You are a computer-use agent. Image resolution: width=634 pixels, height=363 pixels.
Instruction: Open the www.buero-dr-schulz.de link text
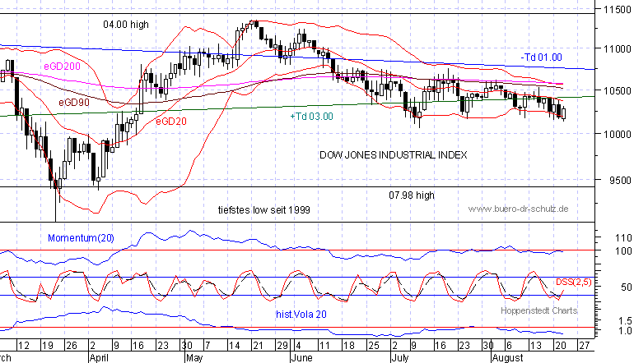(519, 209)
